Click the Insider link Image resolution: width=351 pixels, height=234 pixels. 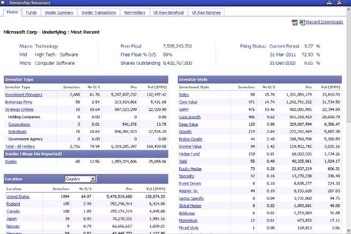[11, 162]
